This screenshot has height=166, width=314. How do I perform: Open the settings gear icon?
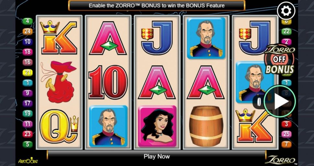[x=286, y=11]
